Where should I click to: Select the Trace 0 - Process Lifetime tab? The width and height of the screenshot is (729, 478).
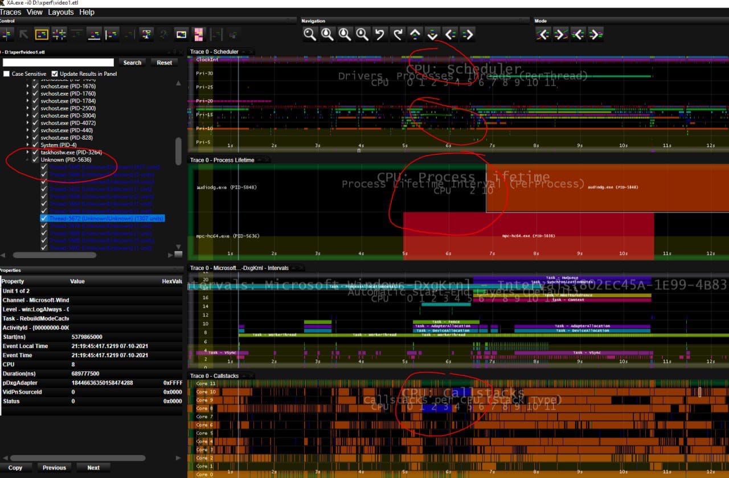(x=222, y=160)
